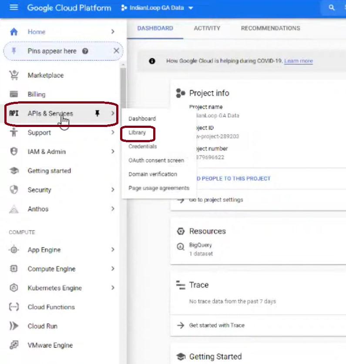Viewport: 346px width, 364px height.
Task: Click the sidebar vertical scrollbar thumb
Action: [123, 87]
